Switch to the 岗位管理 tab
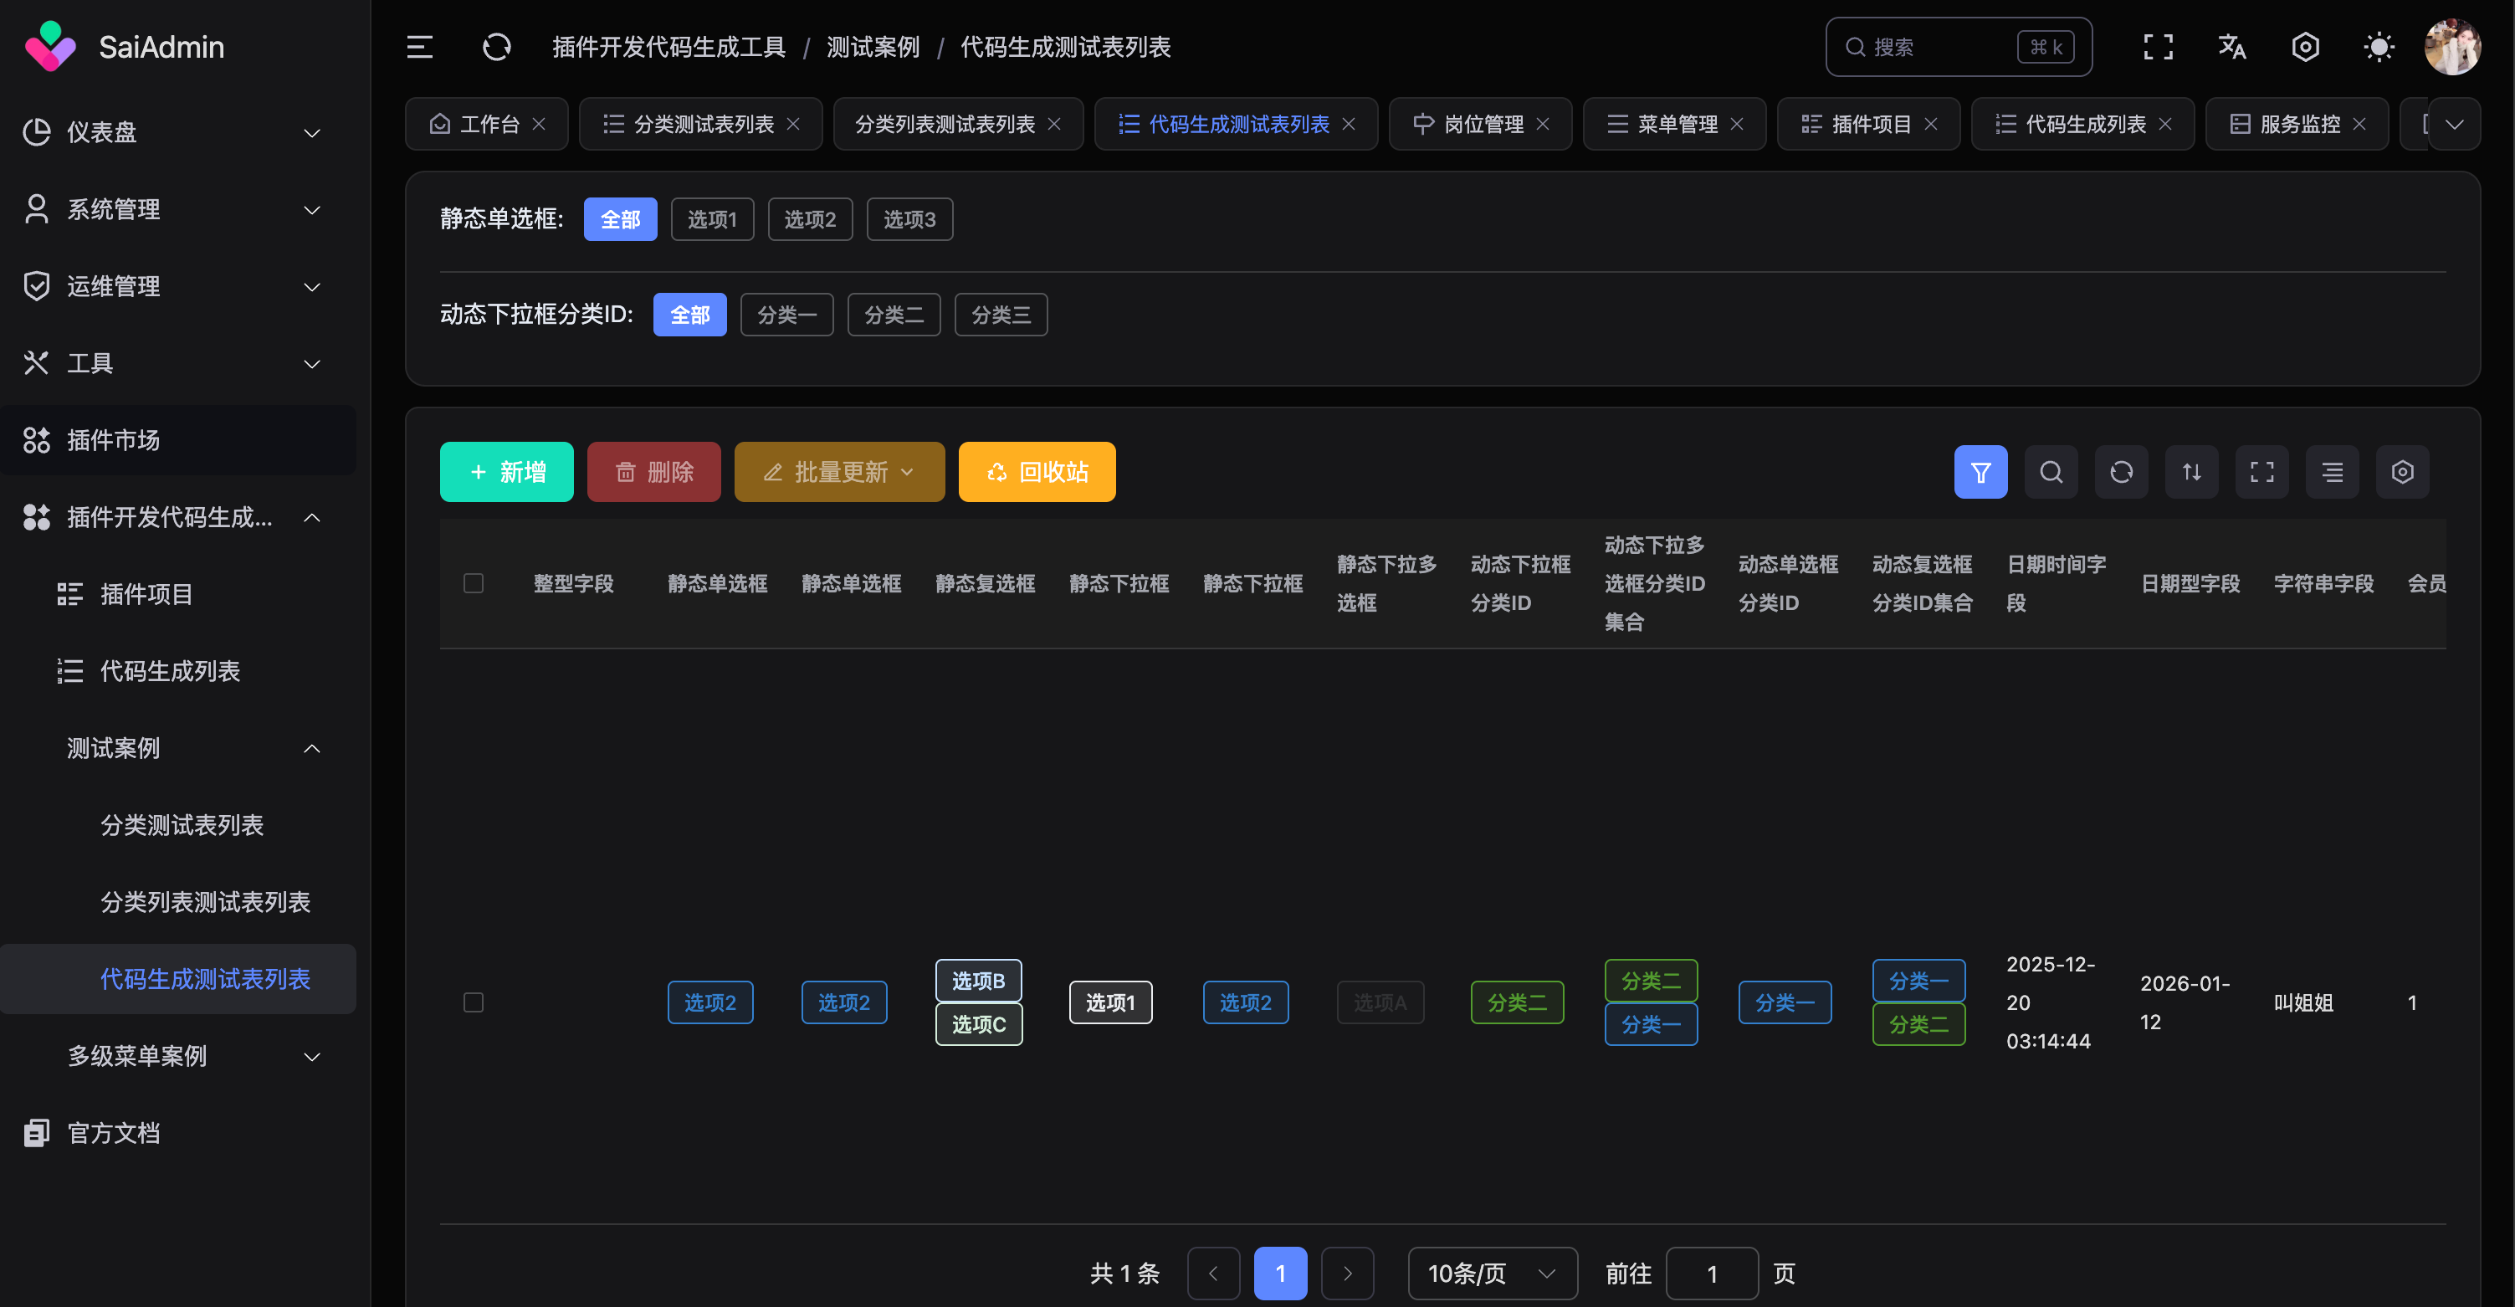 (1482, 124)
